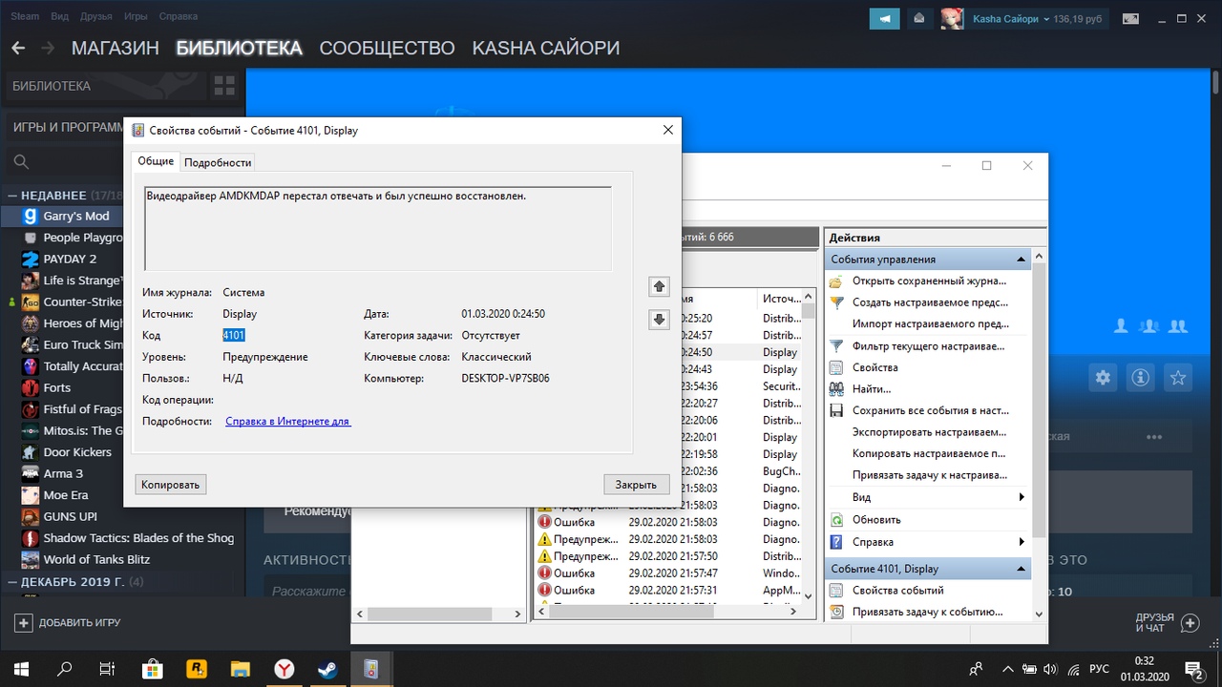Image resolution: width=1222 pixels, height=687 pixels.
Task: Click ДОБАВИТЬ ИГРУ button
Action: point(68,622)
